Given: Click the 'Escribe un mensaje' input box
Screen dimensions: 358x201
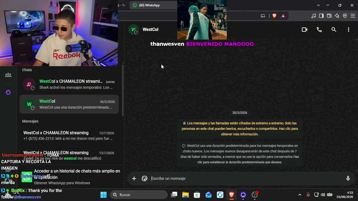Looking at the screenshot, I should [246, 178].
